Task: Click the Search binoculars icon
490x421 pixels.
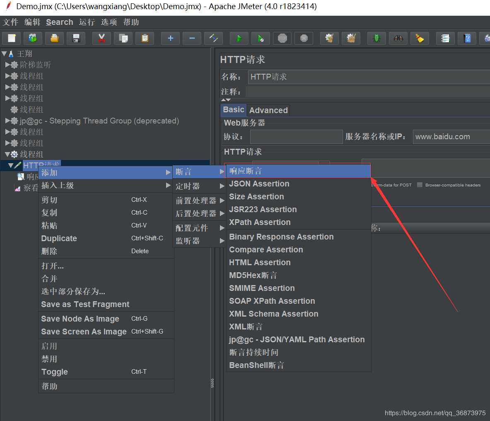Action: coord(398,39)
